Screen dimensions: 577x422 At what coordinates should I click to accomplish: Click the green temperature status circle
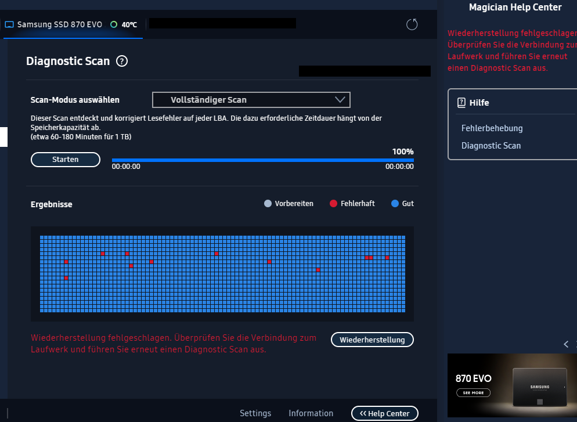tap(114, 24)
